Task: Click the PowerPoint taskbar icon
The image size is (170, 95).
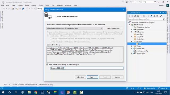Action: click(68, 92)
